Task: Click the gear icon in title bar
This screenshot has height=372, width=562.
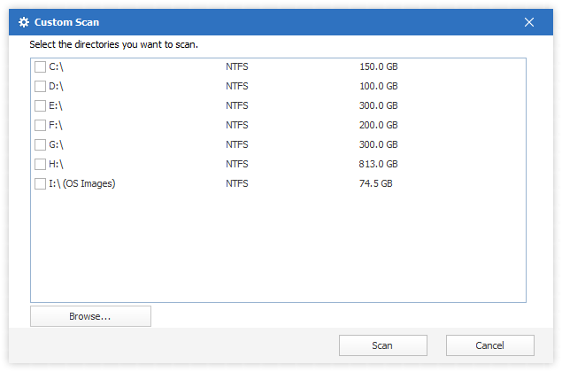Action: [x=24, y=22]
